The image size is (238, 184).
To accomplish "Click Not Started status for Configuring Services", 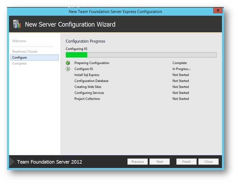I will click(181, 93).
